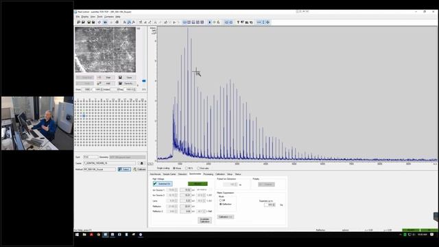Click the circular undo arrow toolbar icon
The image size is (439, 247).
click(x=99, y=22)
